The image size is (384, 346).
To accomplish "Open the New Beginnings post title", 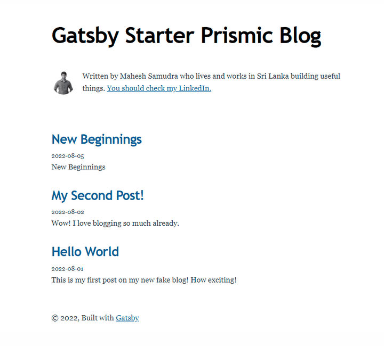I will (x=97, y=139).
